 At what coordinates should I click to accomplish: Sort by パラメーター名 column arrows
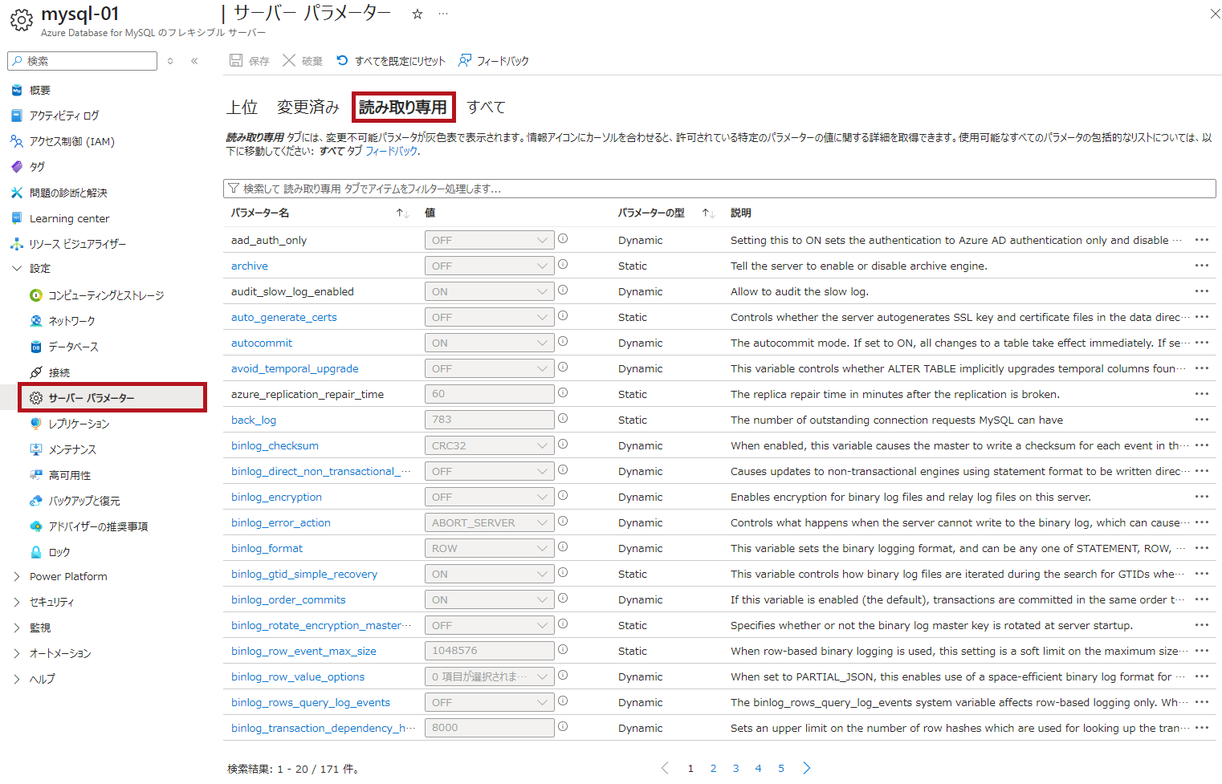(x=402, y=213)
